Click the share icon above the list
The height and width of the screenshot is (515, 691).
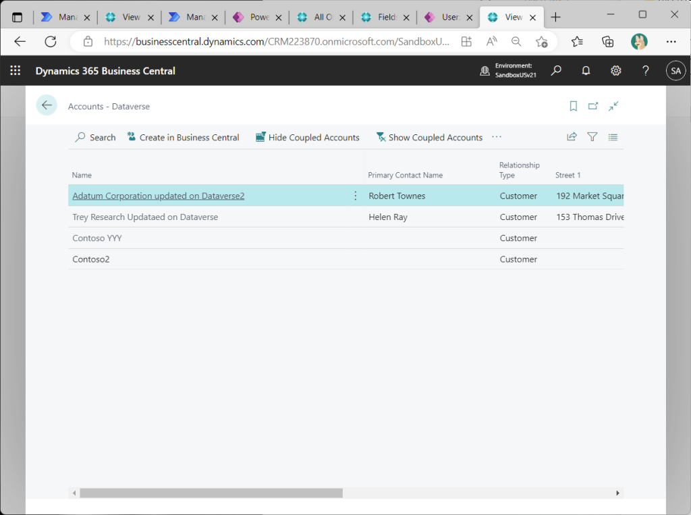tap(572, 137)
